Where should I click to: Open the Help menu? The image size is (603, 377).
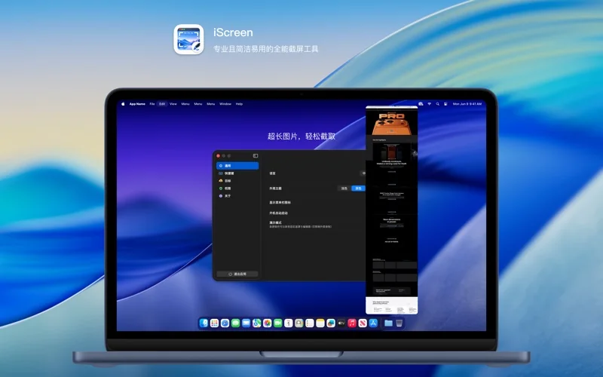point(239,104)
